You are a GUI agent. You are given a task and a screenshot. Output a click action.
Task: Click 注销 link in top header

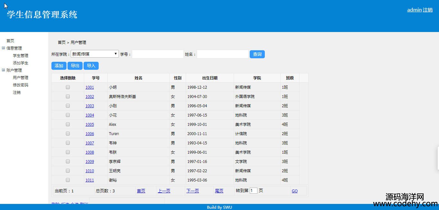pyautogui.click(x=428, y=10)
